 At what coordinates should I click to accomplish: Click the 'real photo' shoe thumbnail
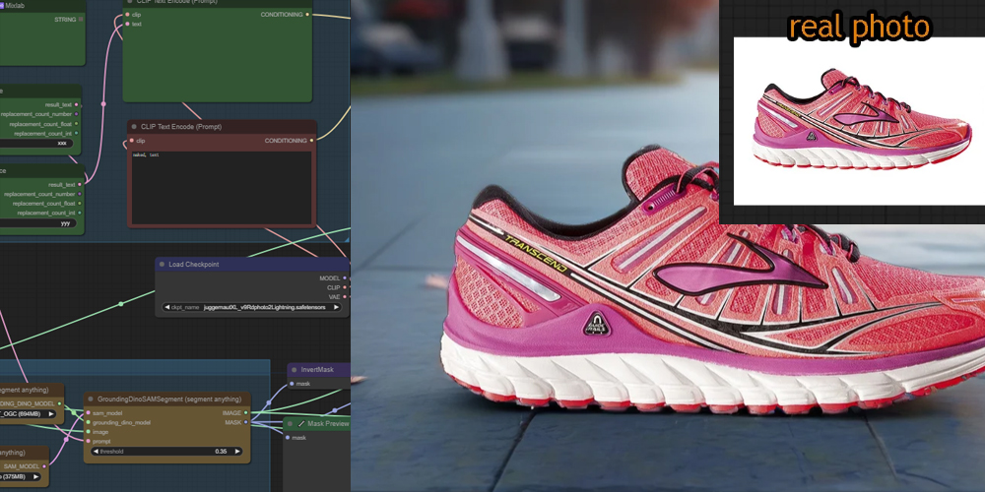pyautogui.click(x=859, y=121)
